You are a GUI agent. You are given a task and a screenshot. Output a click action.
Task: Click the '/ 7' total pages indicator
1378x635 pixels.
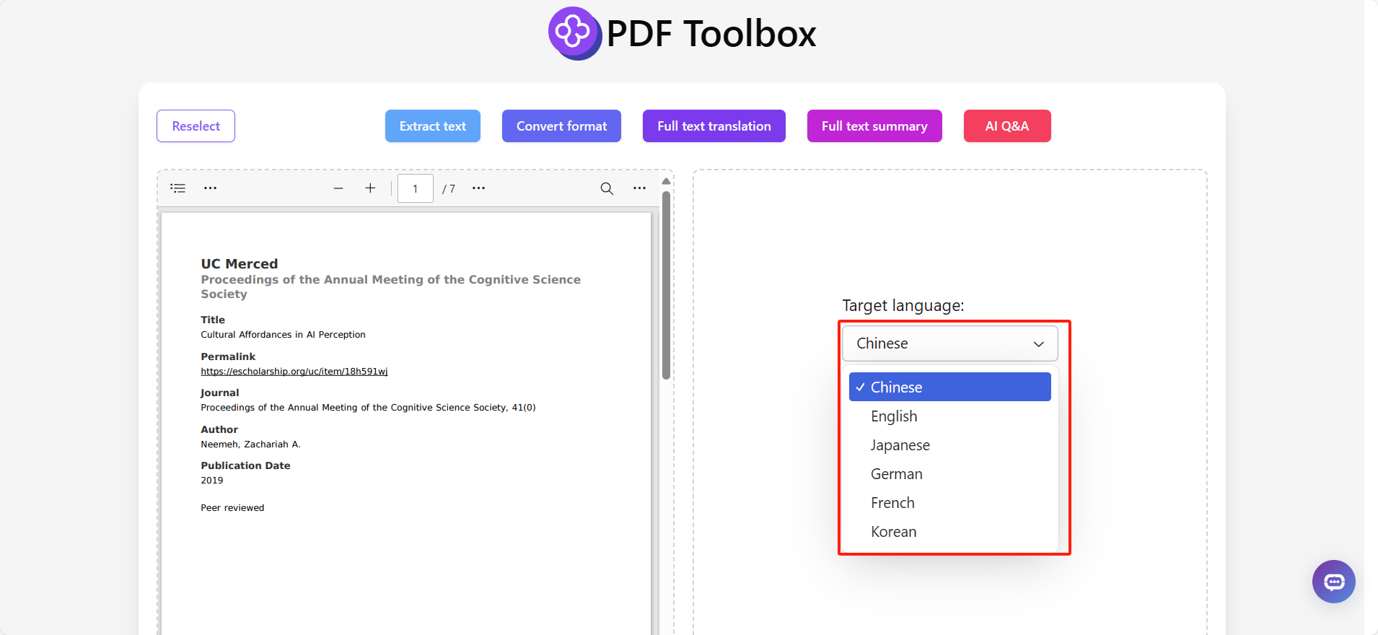click(x=449, y=189)
